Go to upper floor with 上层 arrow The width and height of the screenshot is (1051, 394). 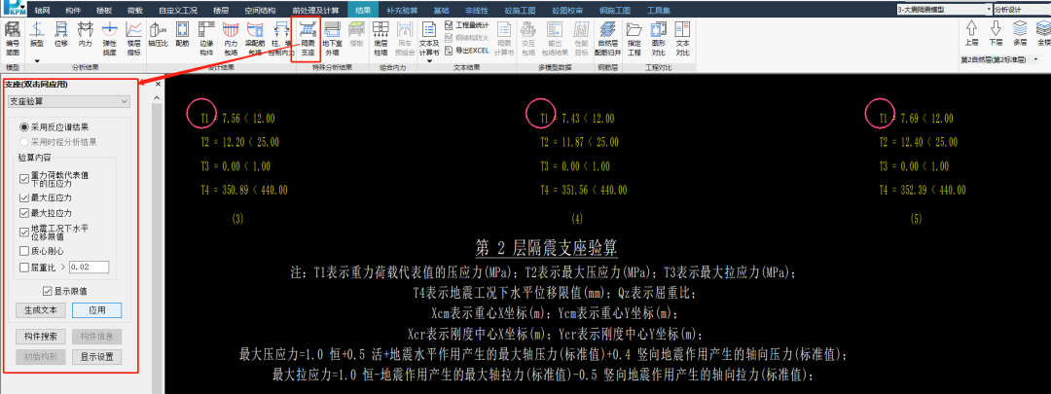(x=971, y=33)
